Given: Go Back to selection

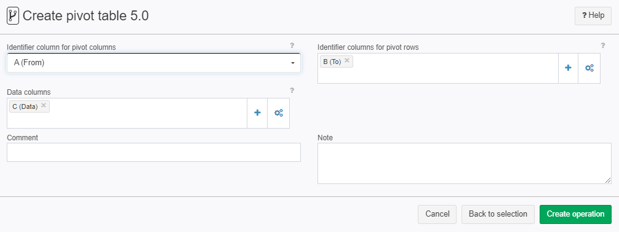Looking at the screenshot, I should (498, 214).
